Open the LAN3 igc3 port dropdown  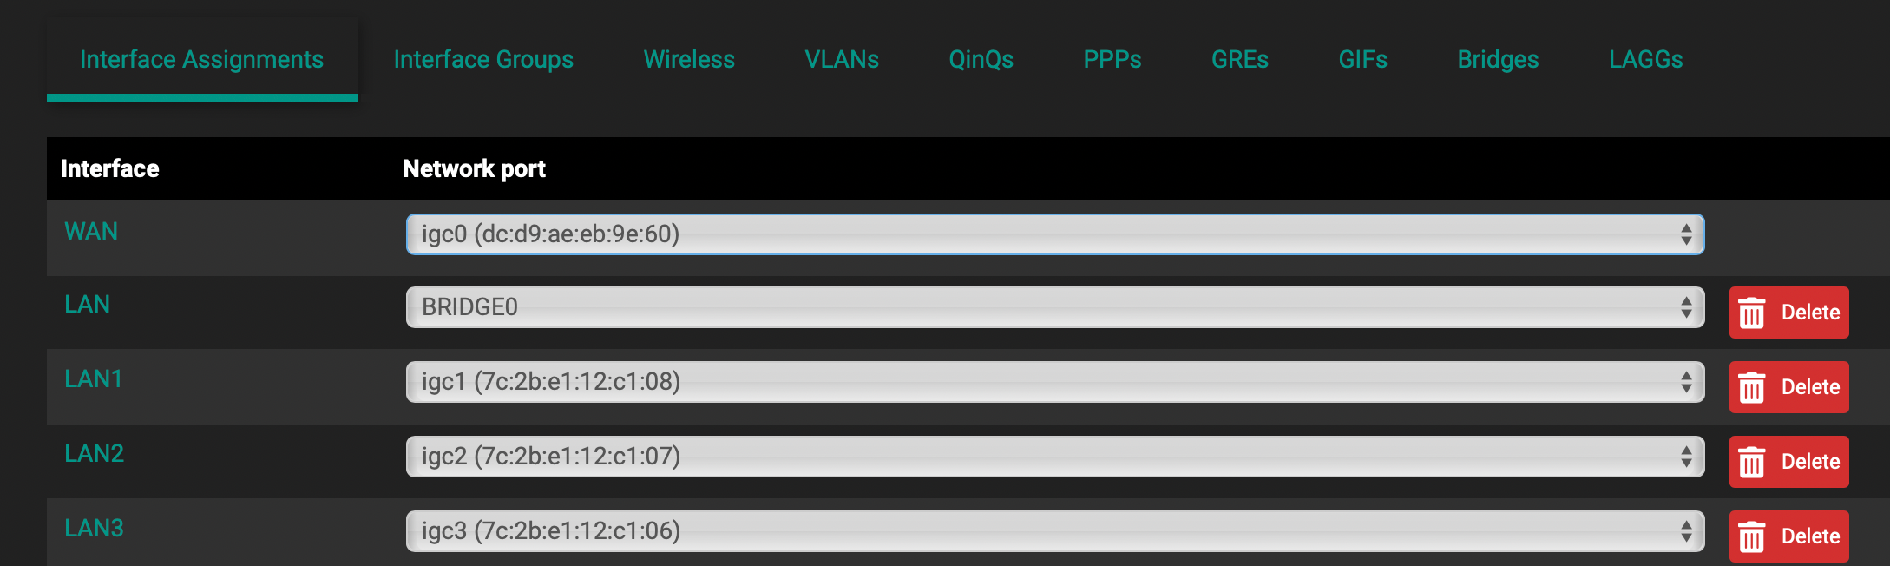tap(1055, 531)
